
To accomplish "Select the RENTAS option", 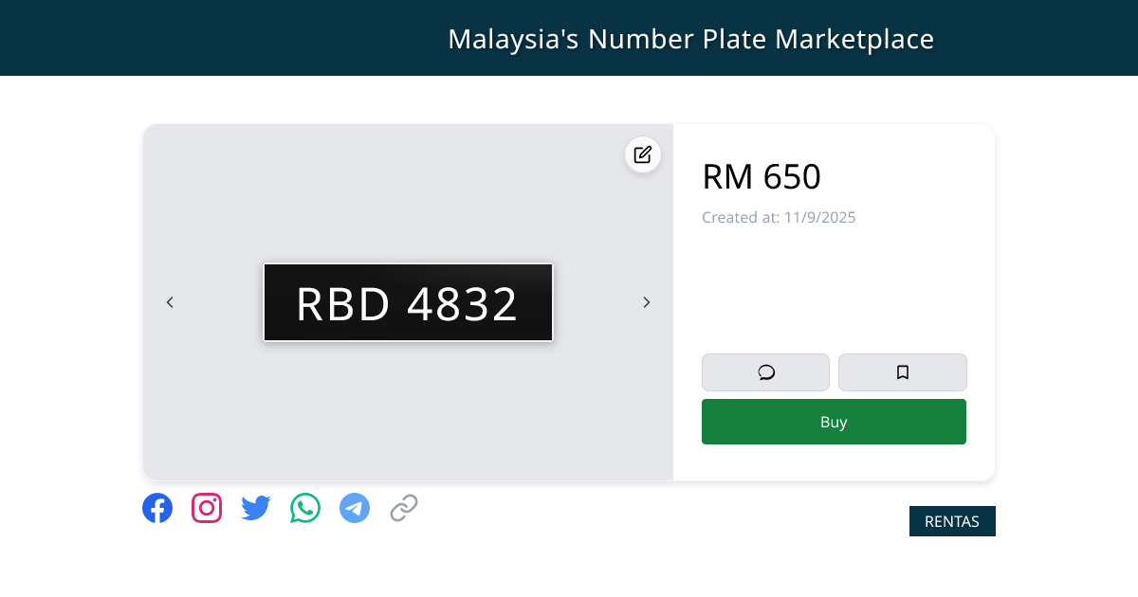I will [x=952, y=520].
